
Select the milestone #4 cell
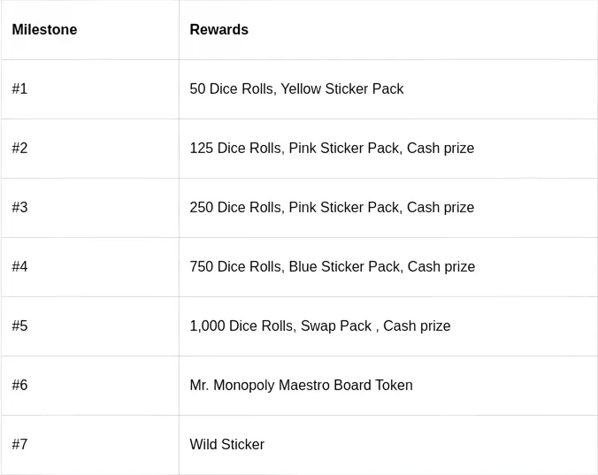coord(19,267)
